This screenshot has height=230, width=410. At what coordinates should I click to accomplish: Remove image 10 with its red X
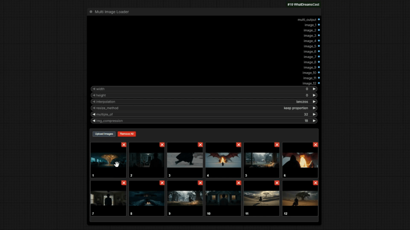pos(239,183)
